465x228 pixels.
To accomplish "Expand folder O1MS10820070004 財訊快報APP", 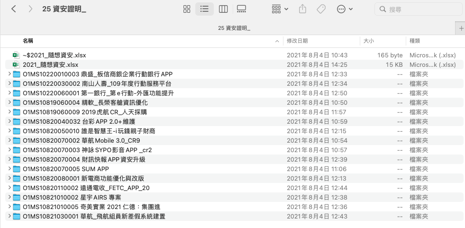I will (x=9, y=159).
